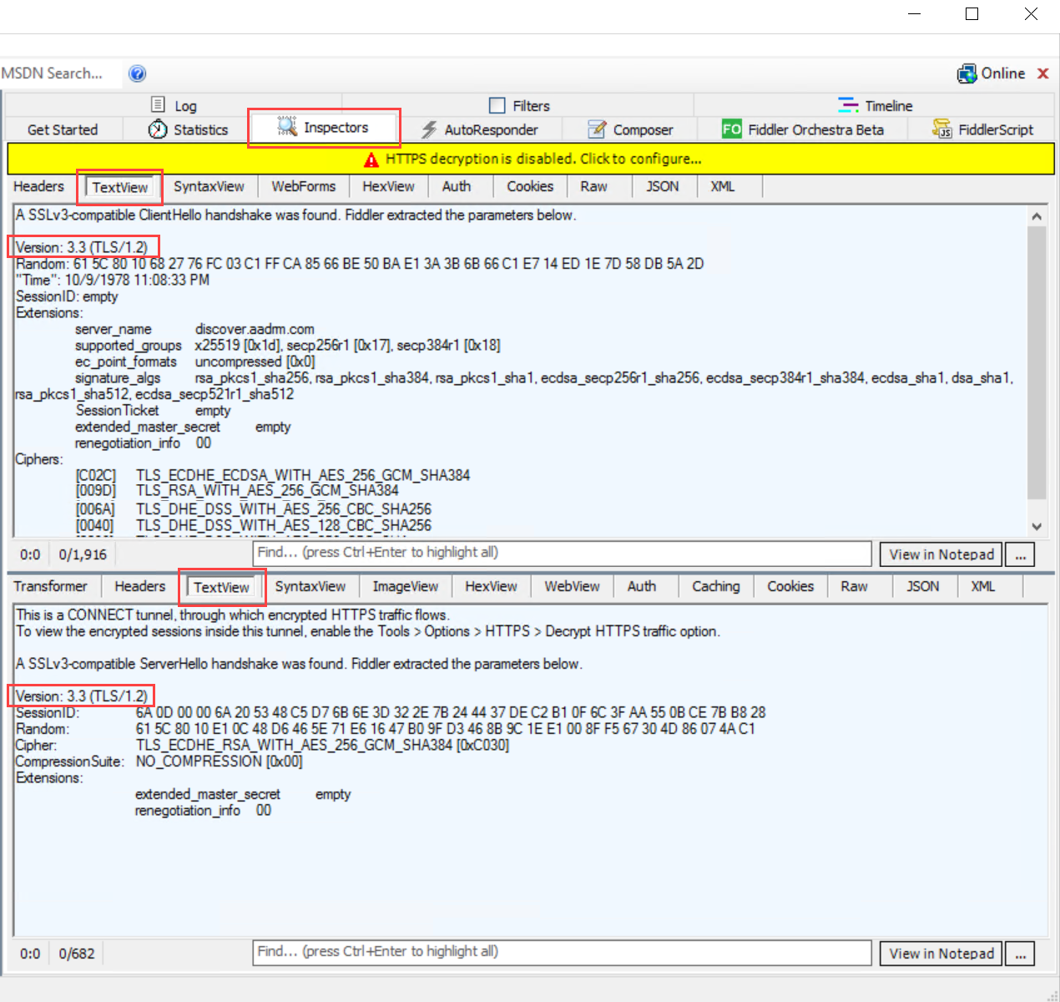Click the MSDN Search help icon
This screenshot has width=1060, height=1002.
[138, 73]
